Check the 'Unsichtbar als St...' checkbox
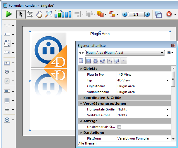178x148 pixels. 119,127
